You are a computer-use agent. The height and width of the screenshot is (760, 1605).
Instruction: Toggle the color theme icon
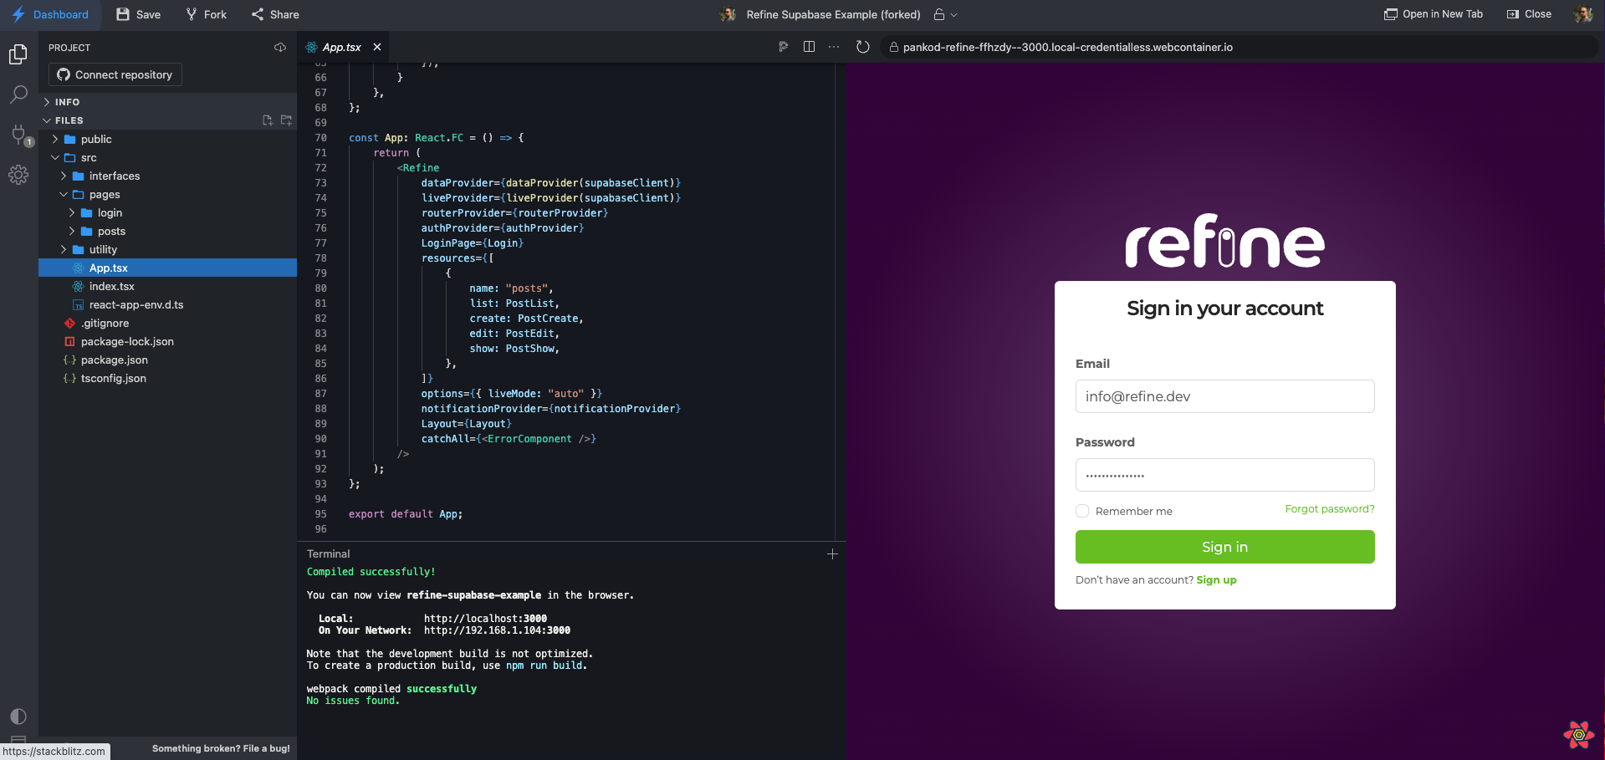tap(18, 717)
